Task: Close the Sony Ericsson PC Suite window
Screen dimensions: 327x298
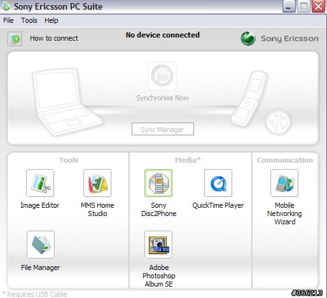Action: (319, 6)
